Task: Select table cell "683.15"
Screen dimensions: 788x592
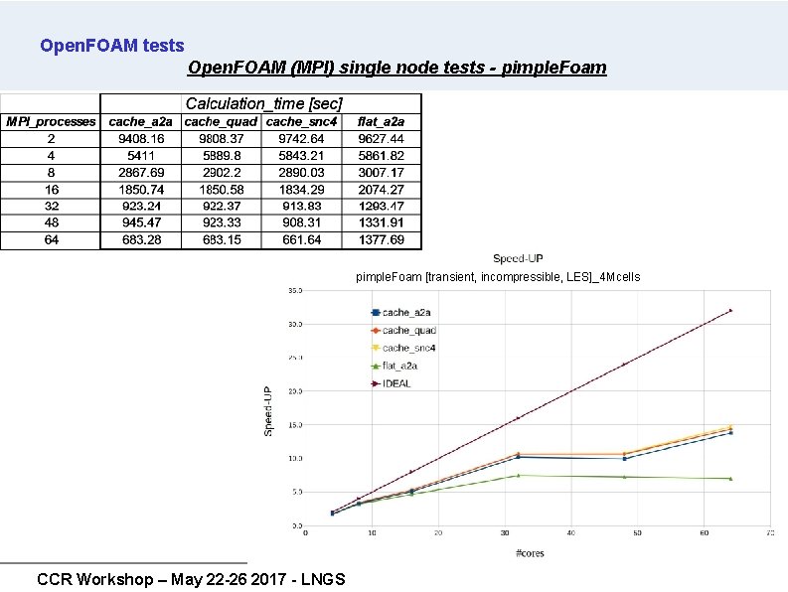Action: [222, 239]
